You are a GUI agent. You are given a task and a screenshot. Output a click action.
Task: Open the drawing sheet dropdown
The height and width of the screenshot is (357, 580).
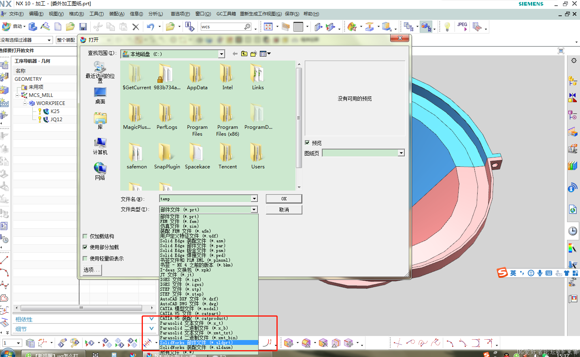pos(401,153)
